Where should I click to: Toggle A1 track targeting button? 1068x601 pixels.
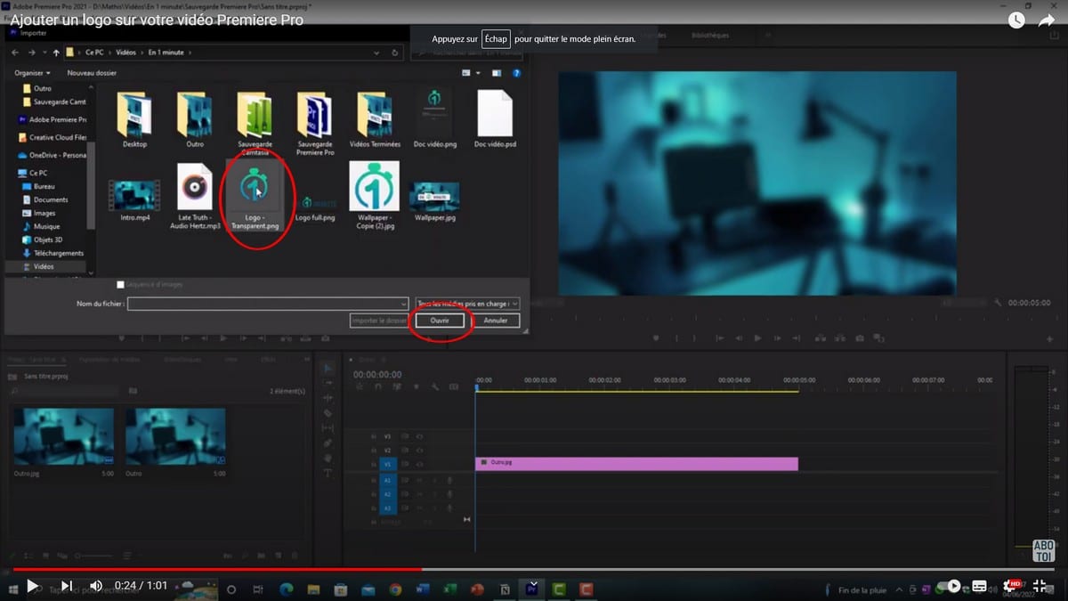pyautogui.click(x=387, y=481)
